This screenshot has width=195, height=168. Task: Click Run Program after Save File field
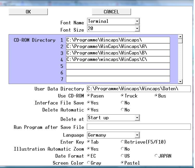(x=139, y=127)
